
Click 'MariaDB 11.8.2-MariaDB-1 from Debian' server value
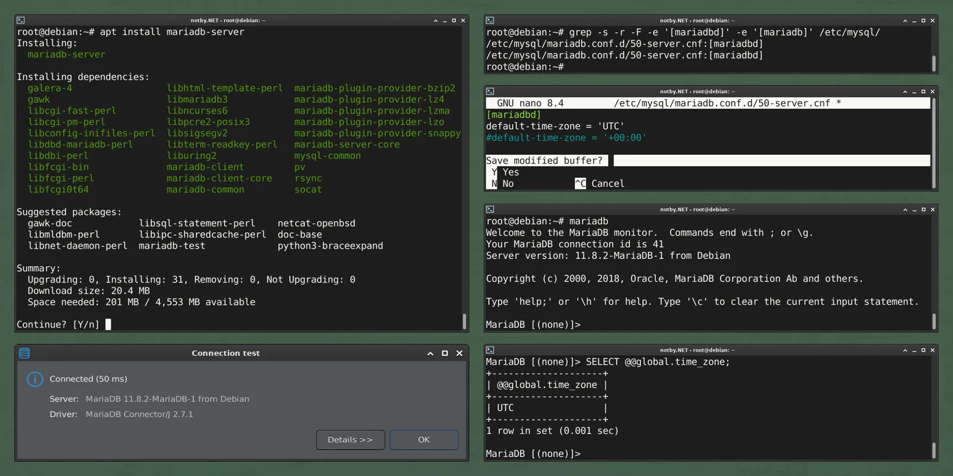coord(167,399)
